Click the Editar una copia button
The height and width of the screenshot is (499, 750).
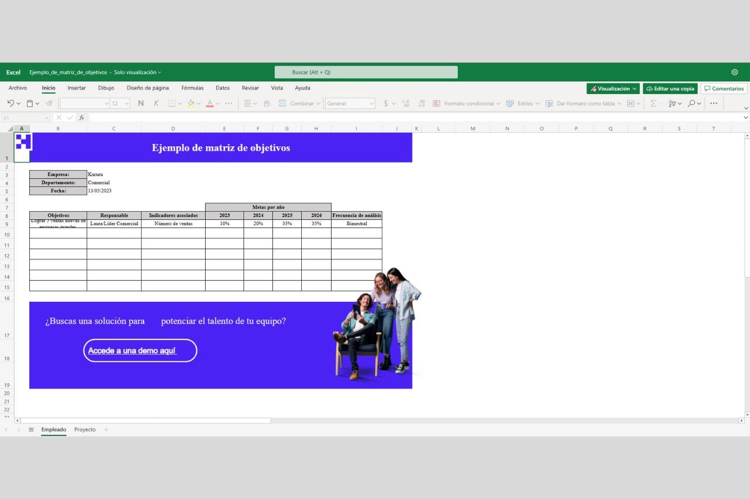[670, 88]
